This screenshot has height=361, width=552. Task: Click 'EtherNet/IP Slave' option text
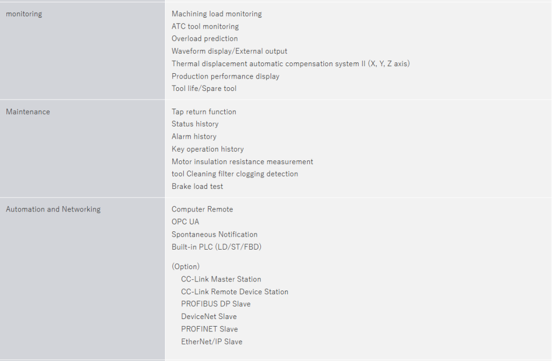click(211, 342)
